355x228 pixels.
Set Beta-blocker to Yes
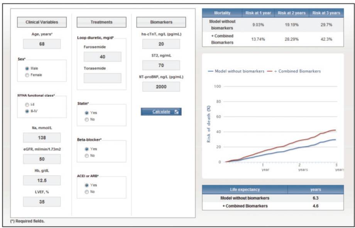tap(86, 149)
